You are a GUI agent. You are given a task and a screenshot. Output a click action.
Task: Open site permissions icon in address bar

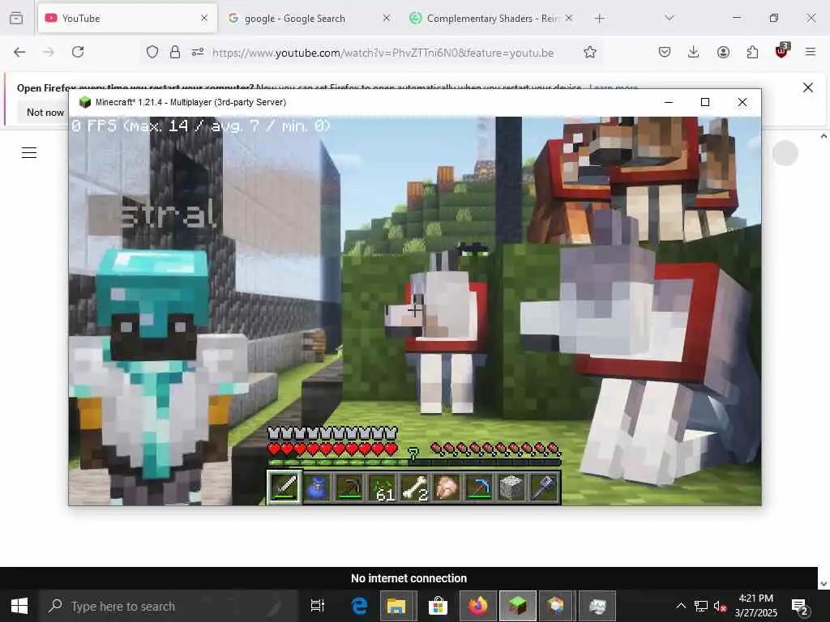click(198, 52)
